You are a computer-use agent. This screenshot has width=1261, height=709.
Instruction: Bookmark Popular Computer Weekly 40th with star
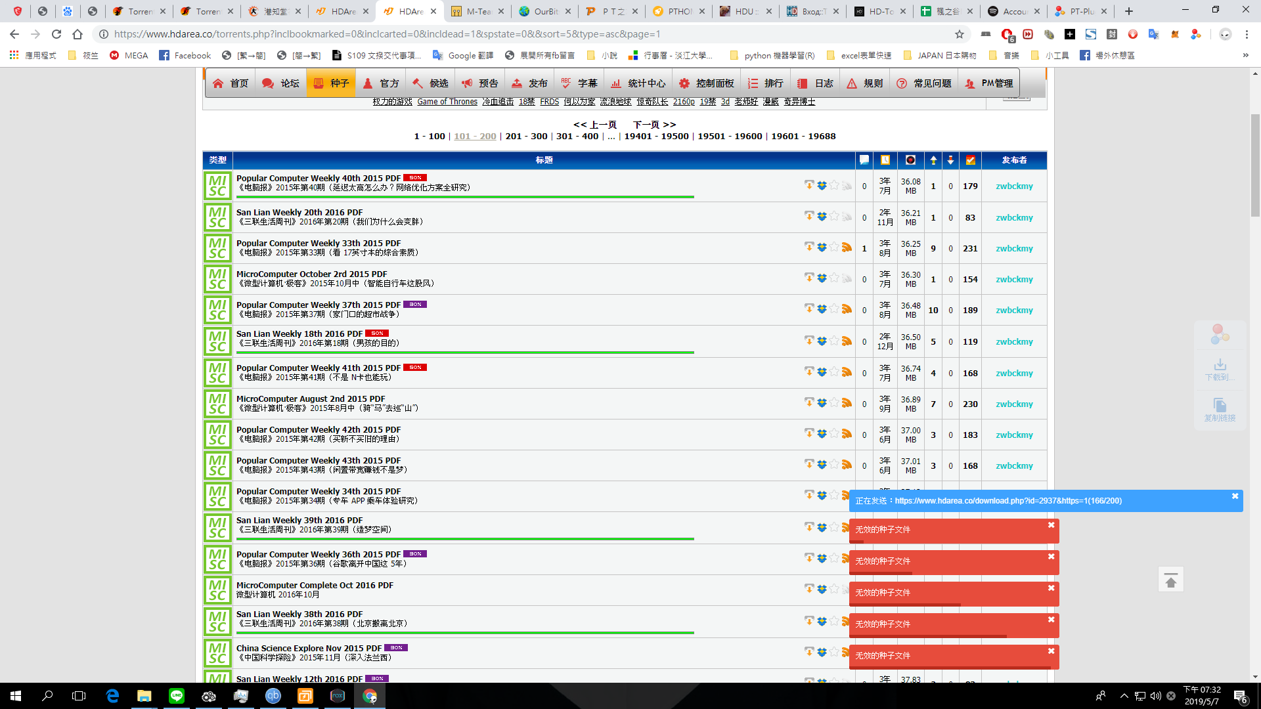click(834, 185)
